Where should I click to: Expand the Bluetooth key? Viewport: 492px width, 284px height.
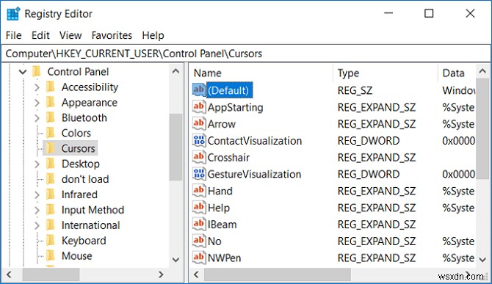pyautogui.click(x=37, y=118)
